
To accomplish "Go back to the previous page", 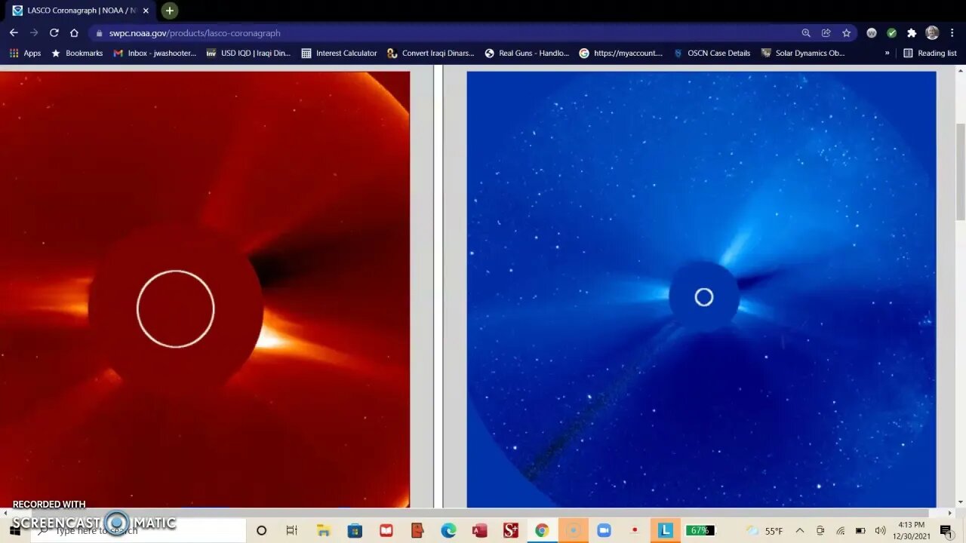I will tap(14, 32).
